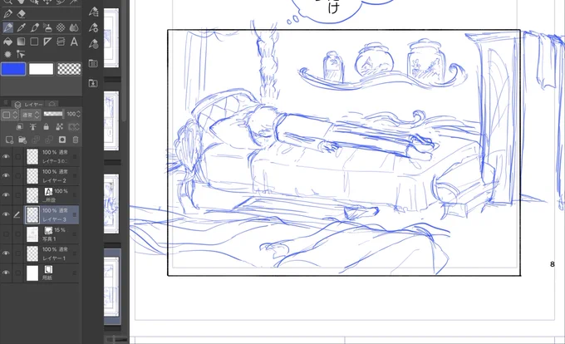Select the Text tool A icon

tap(74, 42)
